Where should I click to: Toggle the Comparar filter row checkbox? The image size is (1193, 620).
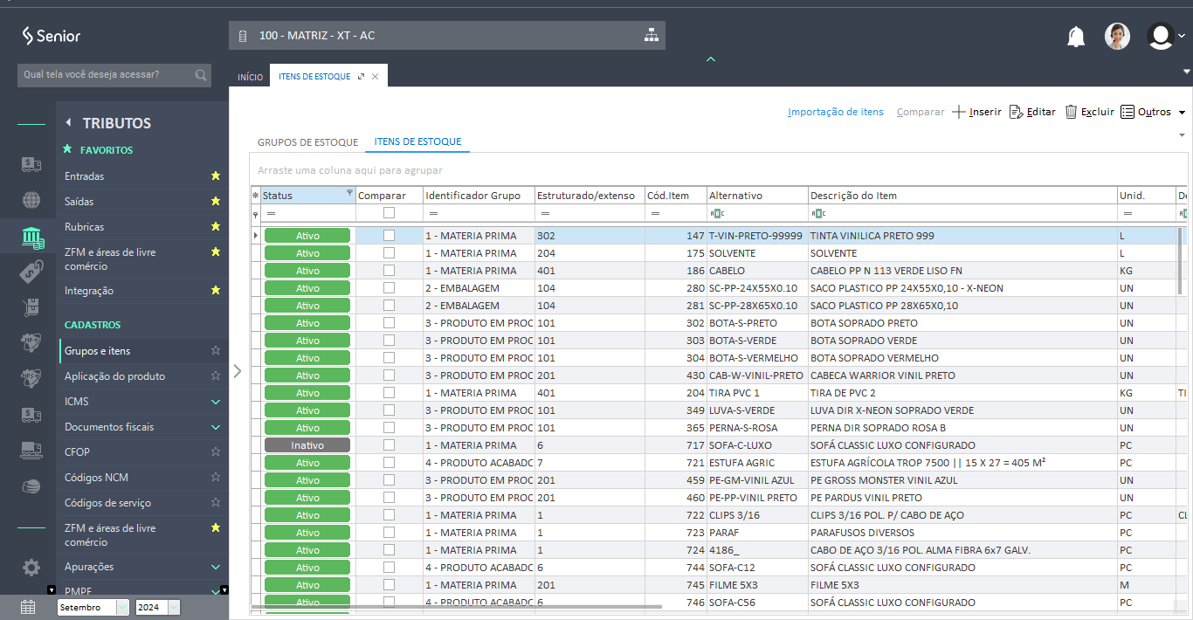coord(389,213)
